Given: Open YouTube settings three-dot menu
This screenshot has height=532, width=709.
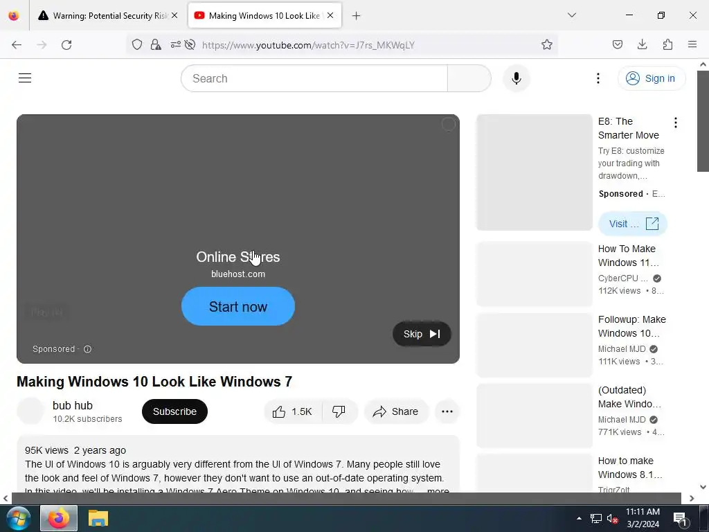Looking at the screenshot, I should (598, 78).
